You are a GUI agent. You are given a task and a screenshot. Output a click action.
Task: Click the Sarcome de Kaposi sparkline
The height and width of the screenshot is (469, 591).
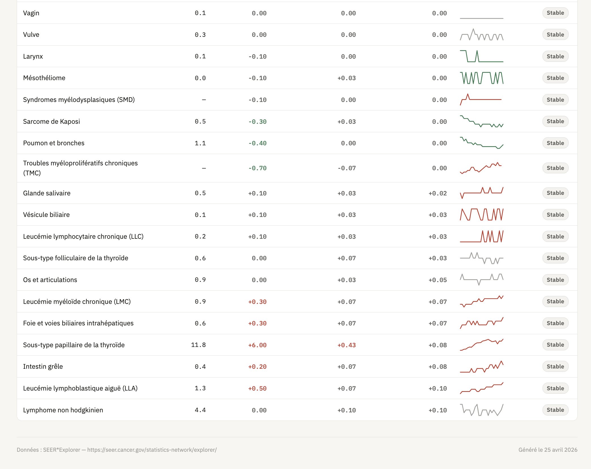click(481, 121)
